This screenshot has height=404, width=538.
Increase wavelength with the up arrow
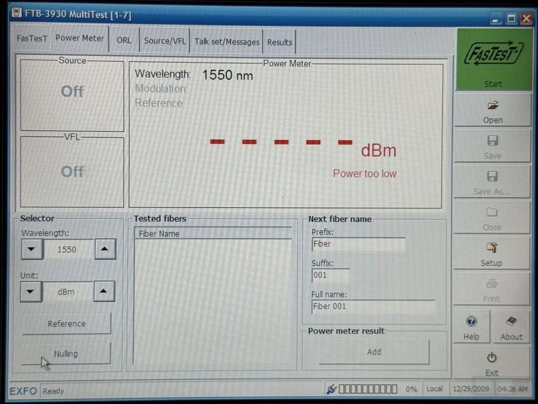pos(103,249)
